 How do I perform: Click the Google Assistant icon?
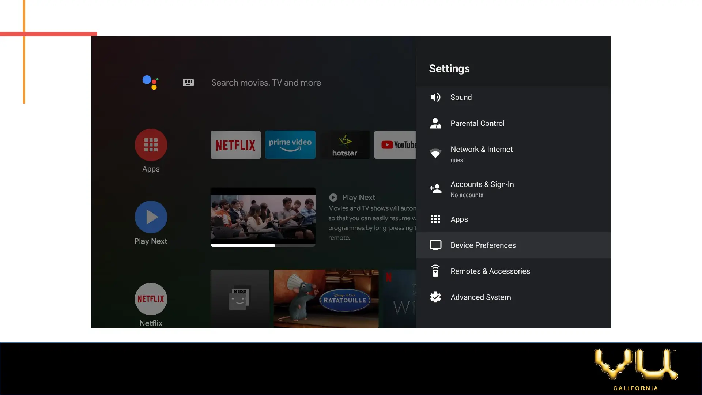[150, 82]
